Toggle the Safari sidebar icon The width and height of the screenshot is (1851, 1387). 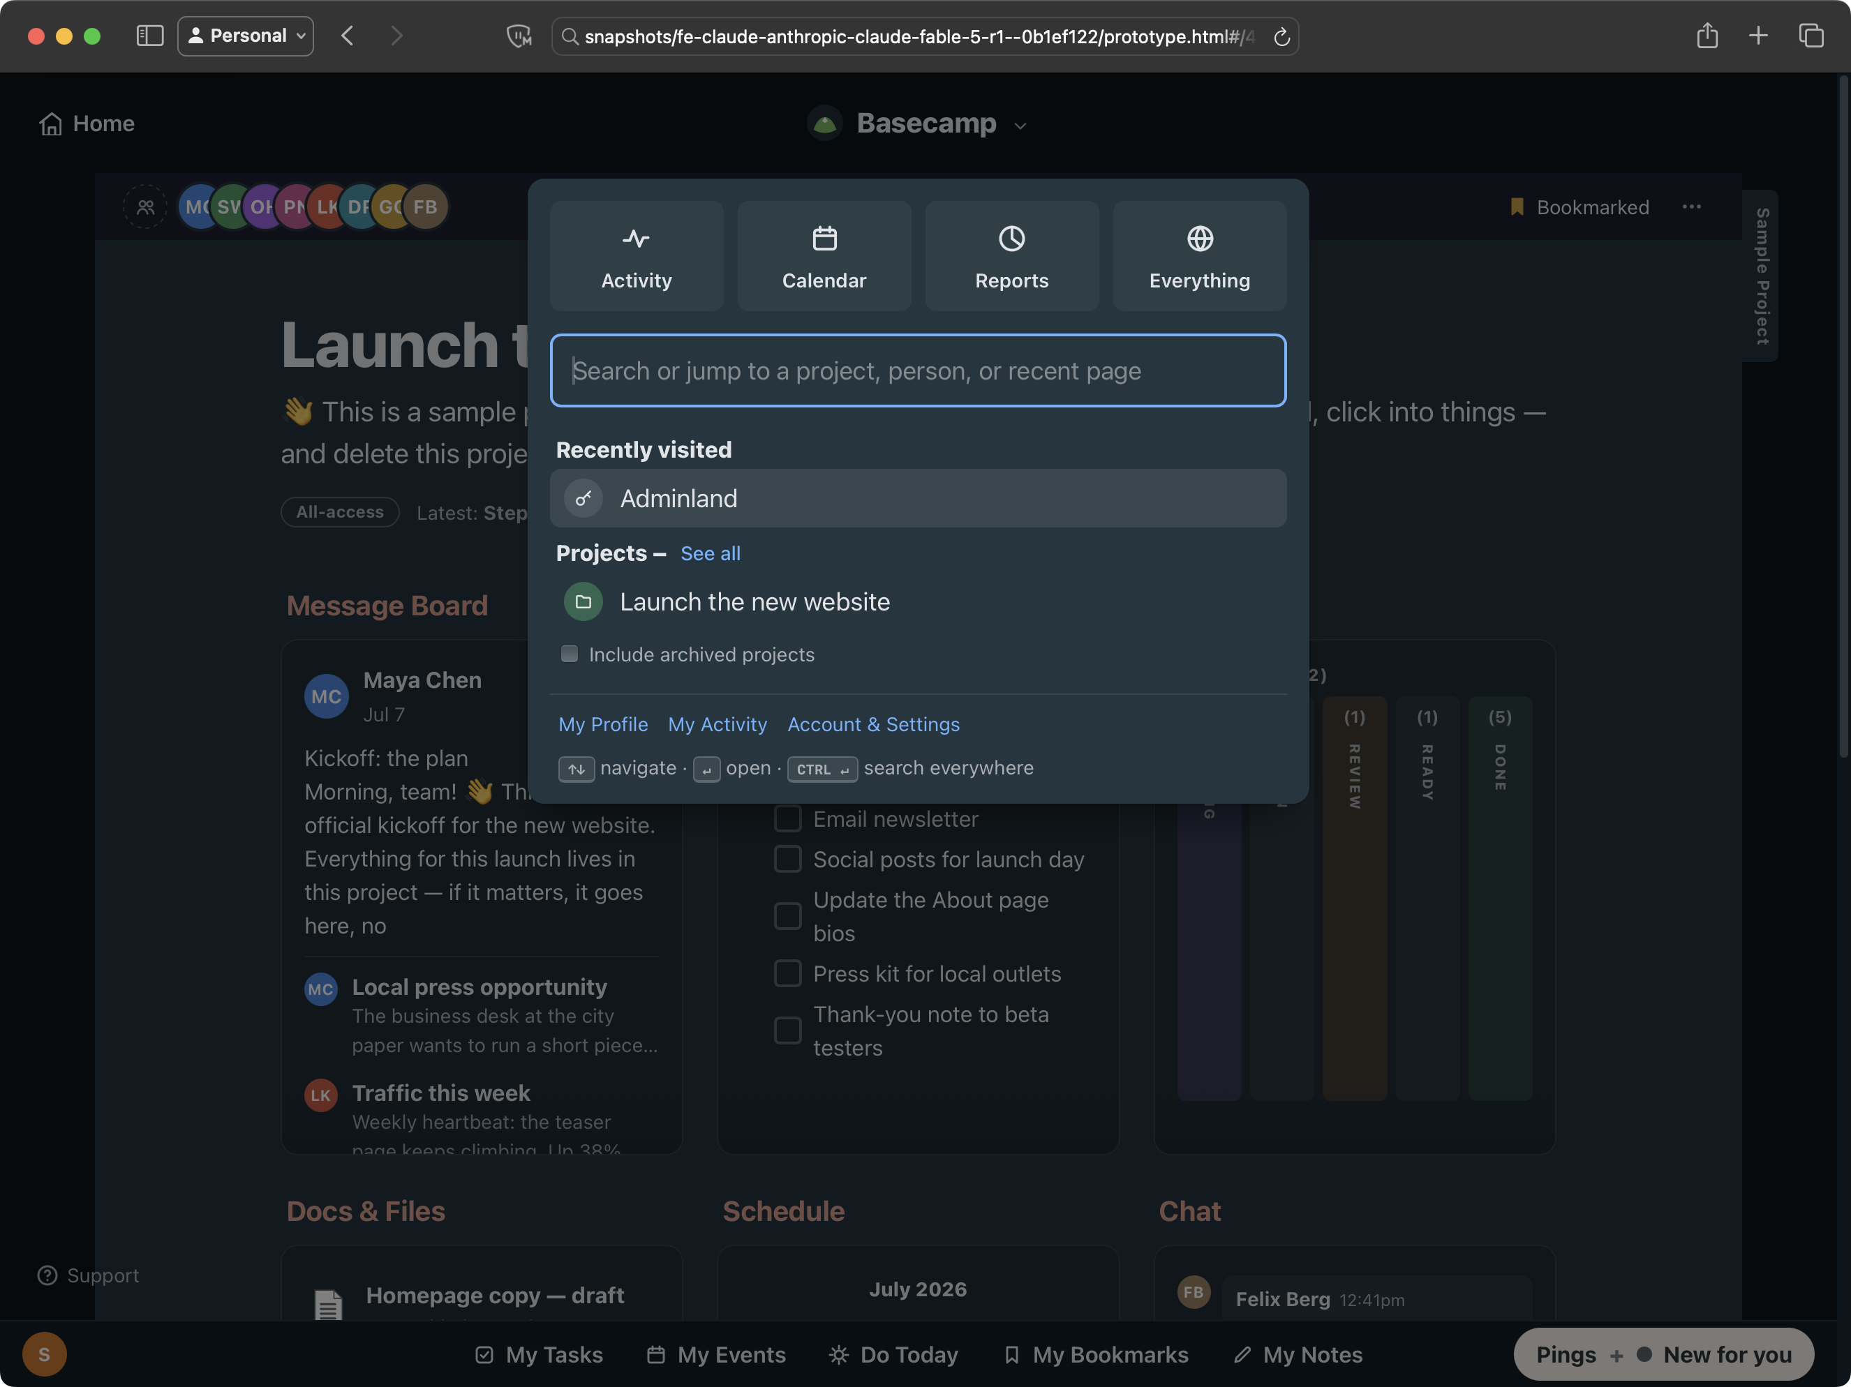150,36
